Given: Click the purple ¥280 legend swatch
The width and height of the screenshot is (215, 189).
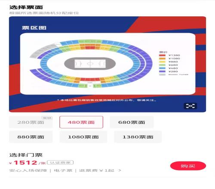Looking at the screenshot, I should click(162, 71).
